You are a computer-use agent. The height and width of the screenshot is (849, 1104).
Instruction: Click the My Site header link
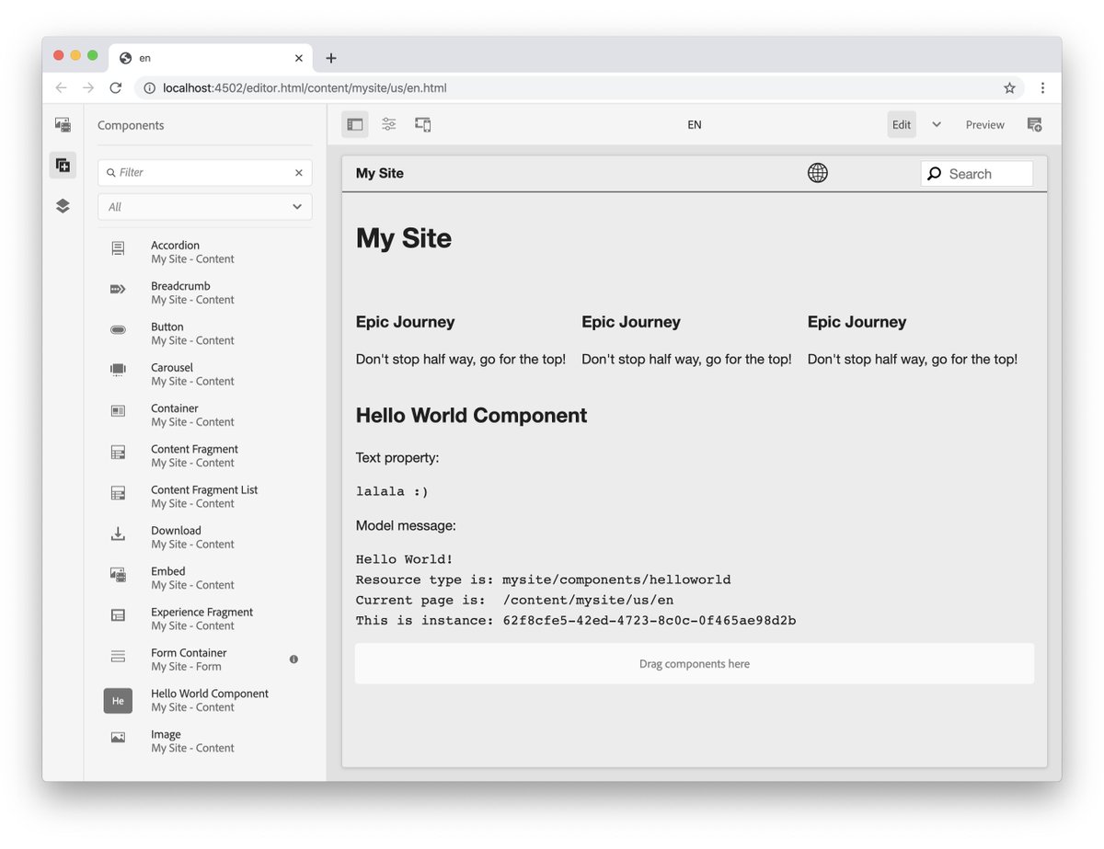click(x=380, y=173)
